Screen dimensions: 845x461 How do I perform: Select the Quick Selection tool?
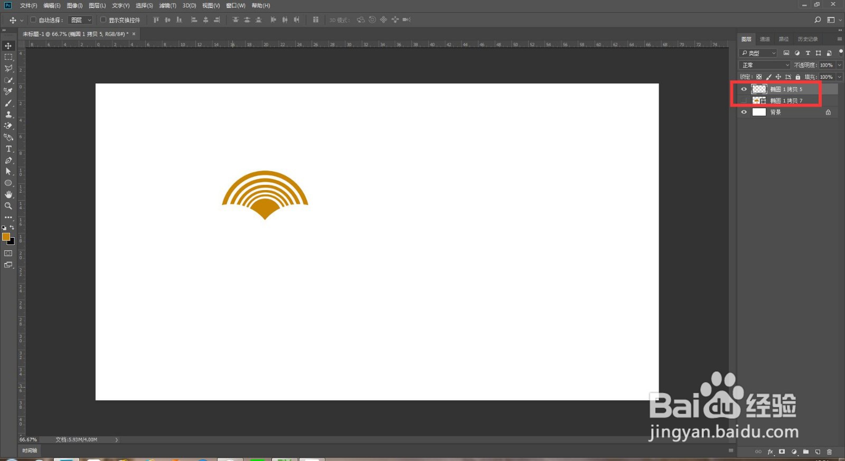tap(8, 80)
